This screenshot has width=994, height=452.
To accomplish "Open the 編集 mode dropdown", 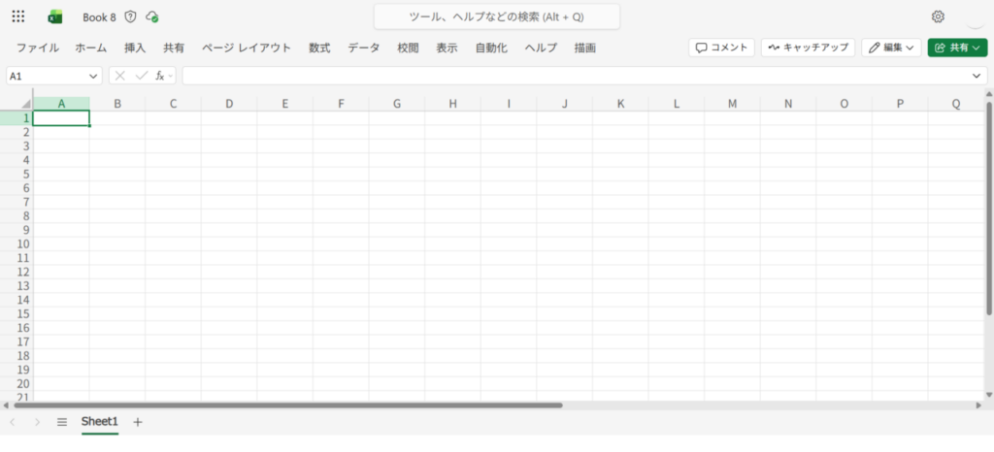I will point(891,48).
